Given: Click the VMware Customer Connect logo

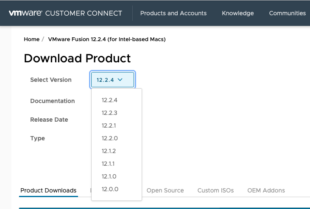Looking at the screenshot, I should [x=66, y=13].
